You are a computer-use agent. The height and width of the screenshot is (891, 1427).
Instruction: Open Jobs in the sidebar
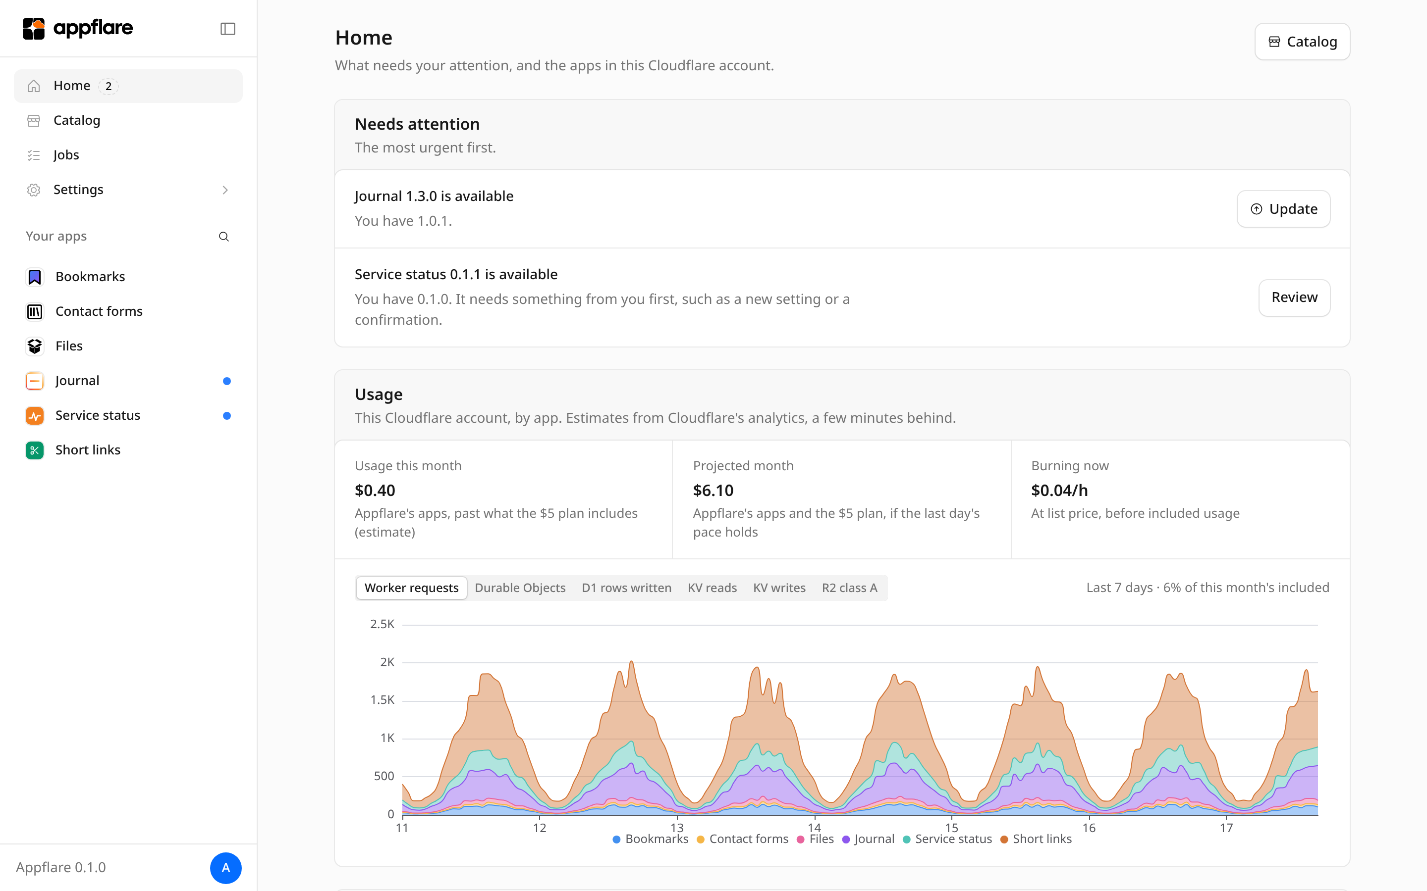pos(128,155)
